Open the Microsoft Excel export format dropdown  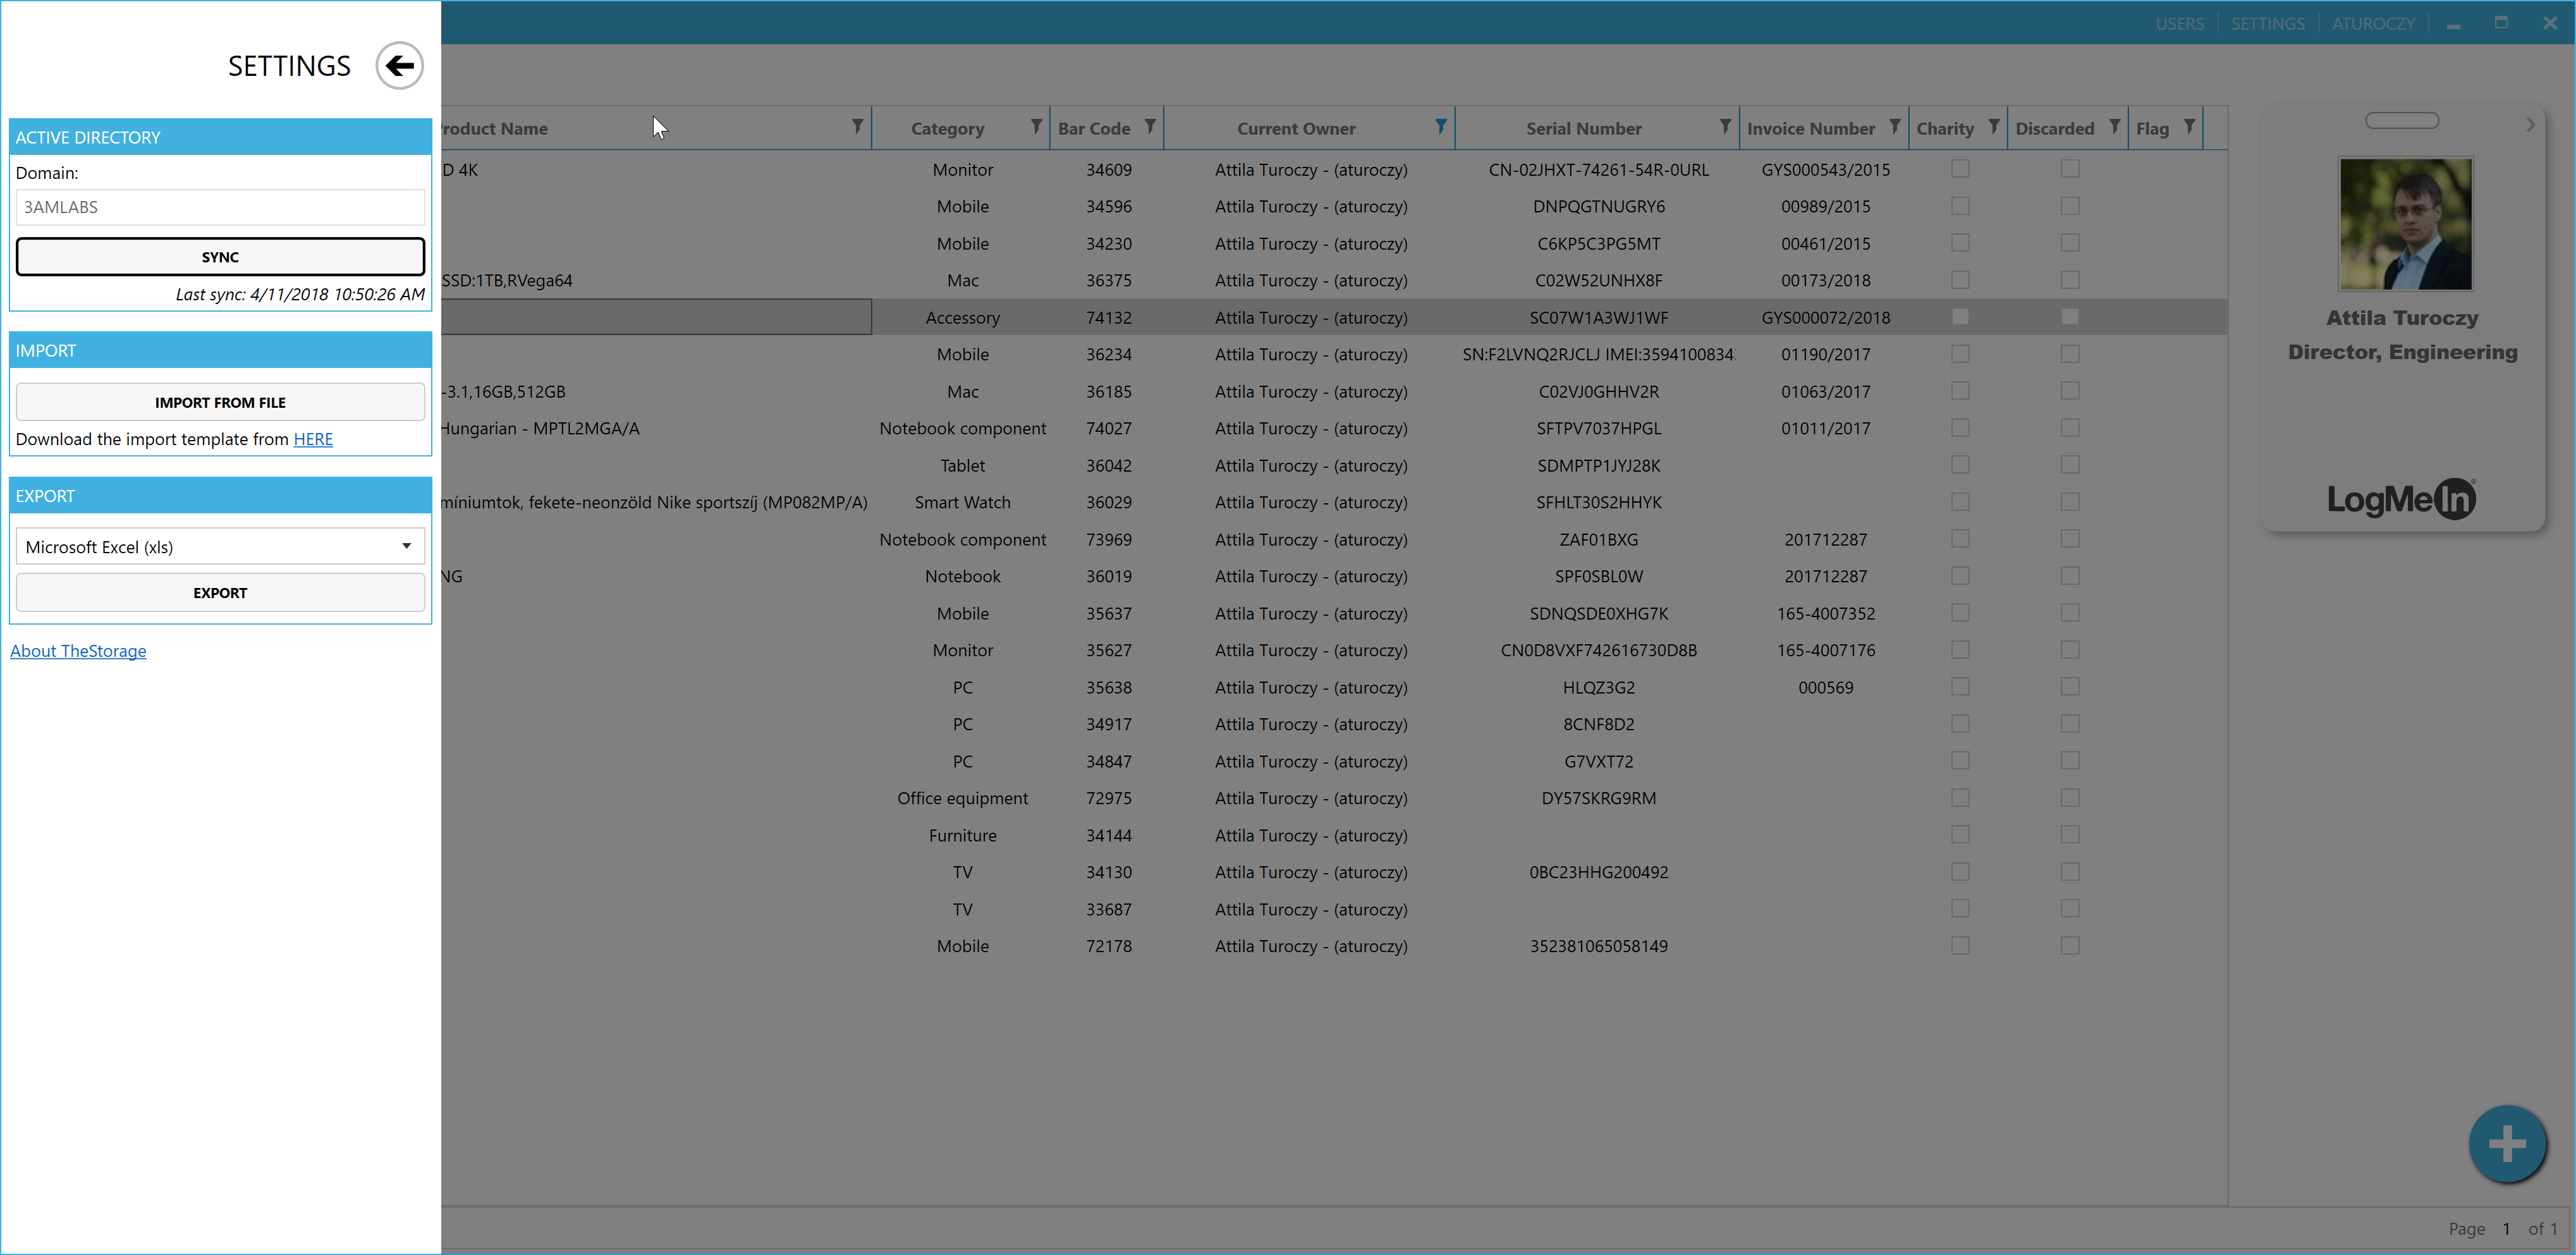pyautogui.click(x=220, y=546)
